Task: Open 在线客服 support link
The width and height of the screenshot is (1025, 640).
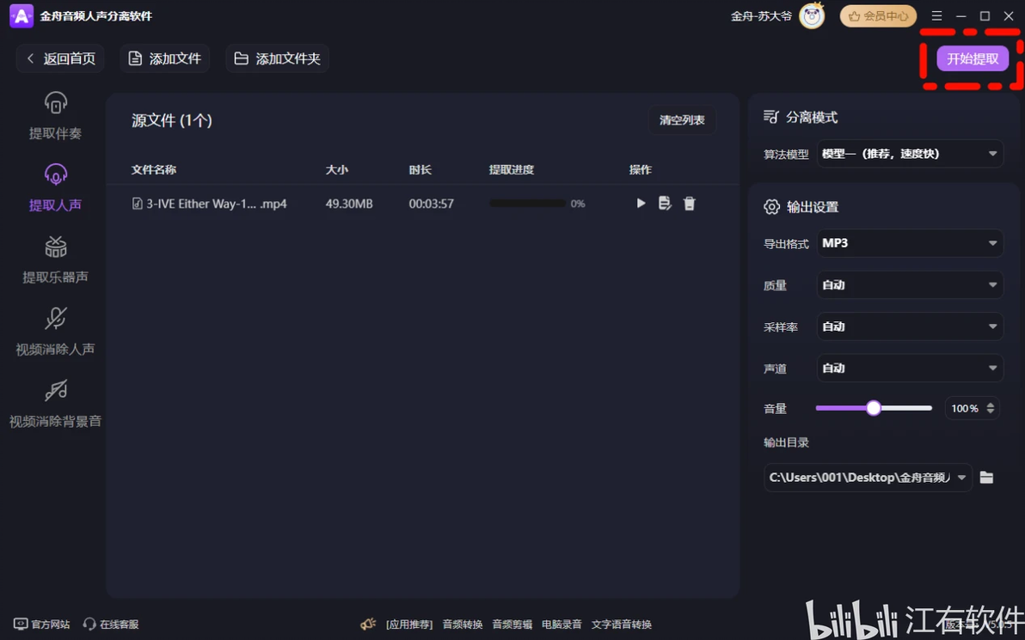Action: click(111, 625)
